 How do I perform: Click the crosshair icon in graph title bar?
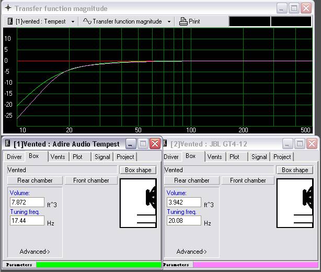pyautogui.click(x=8, y=8)
